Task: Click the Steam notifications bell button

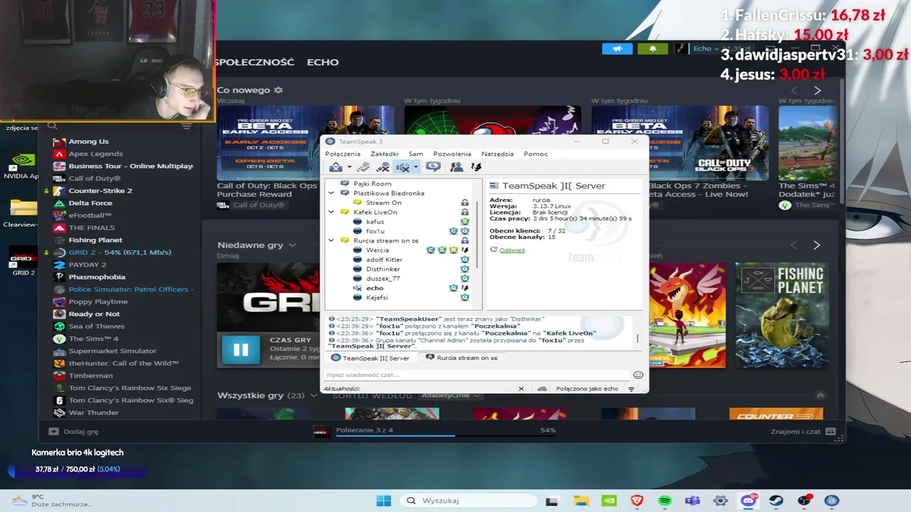Action: 653,48
